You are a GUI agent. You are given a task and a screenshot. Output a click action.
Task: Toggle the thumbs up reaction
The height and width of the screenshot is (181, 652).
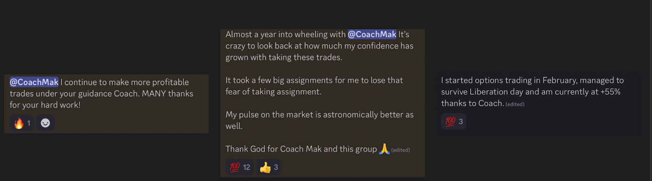click(269, 167)
